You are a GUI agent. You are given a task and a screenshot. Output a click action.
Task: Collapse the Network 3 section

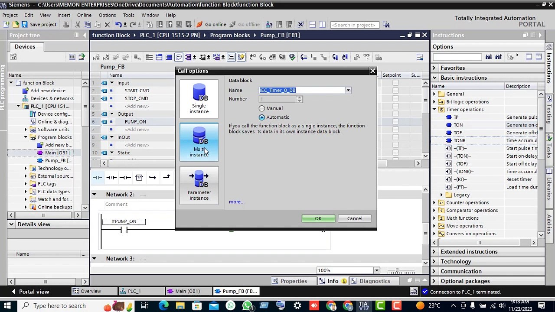point(94,259)
